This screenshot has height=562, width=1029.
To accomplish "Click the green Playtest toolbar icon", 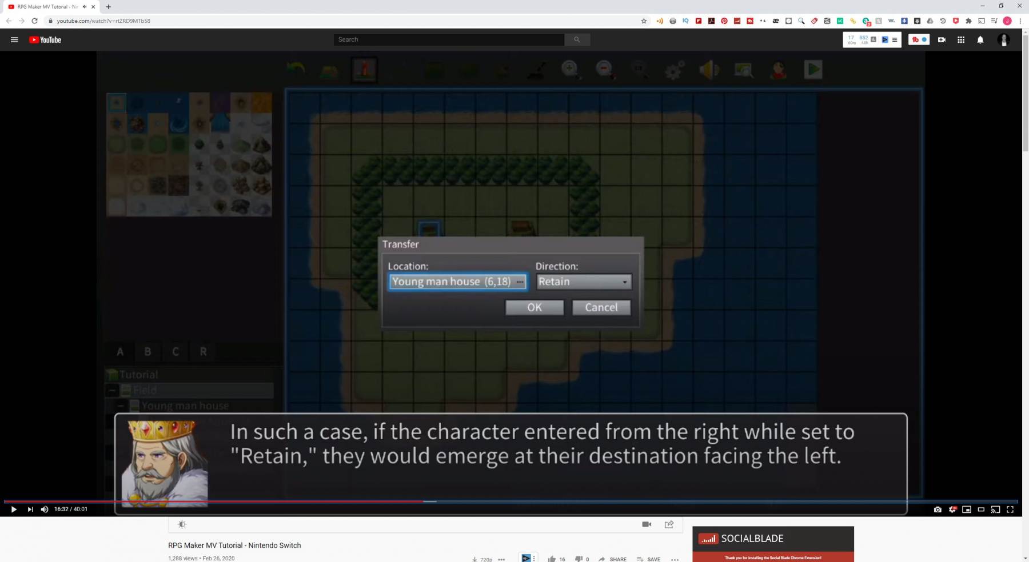I will click(x=813, y=70).
